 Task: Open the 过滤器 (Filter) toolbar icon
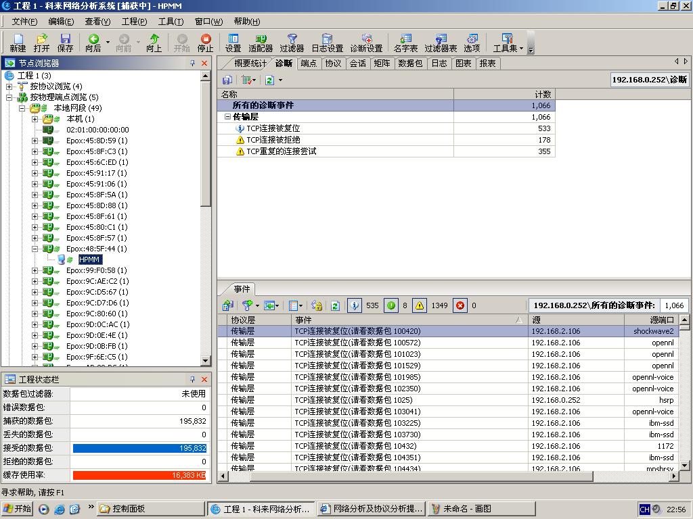pos(292,43)
